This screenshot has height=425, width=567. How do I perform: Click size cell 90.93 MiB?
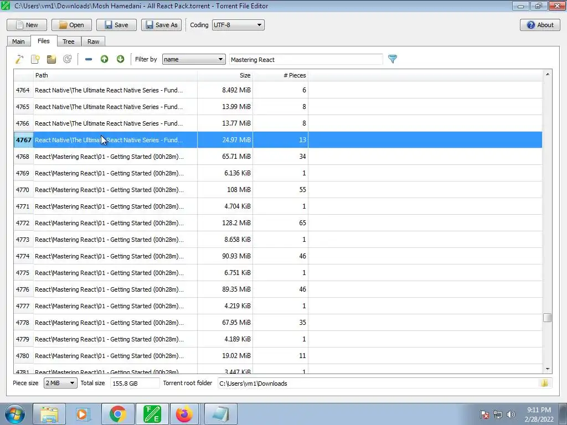(x=225, y=256)
